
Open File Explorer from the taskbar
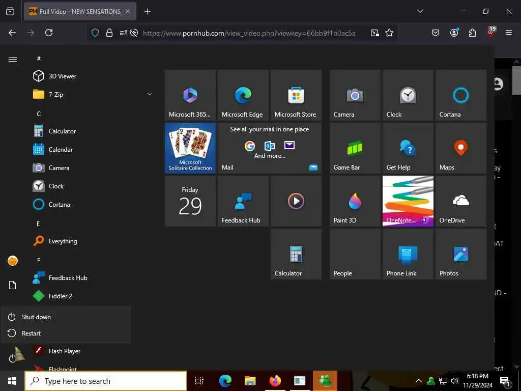coord(250,381)
